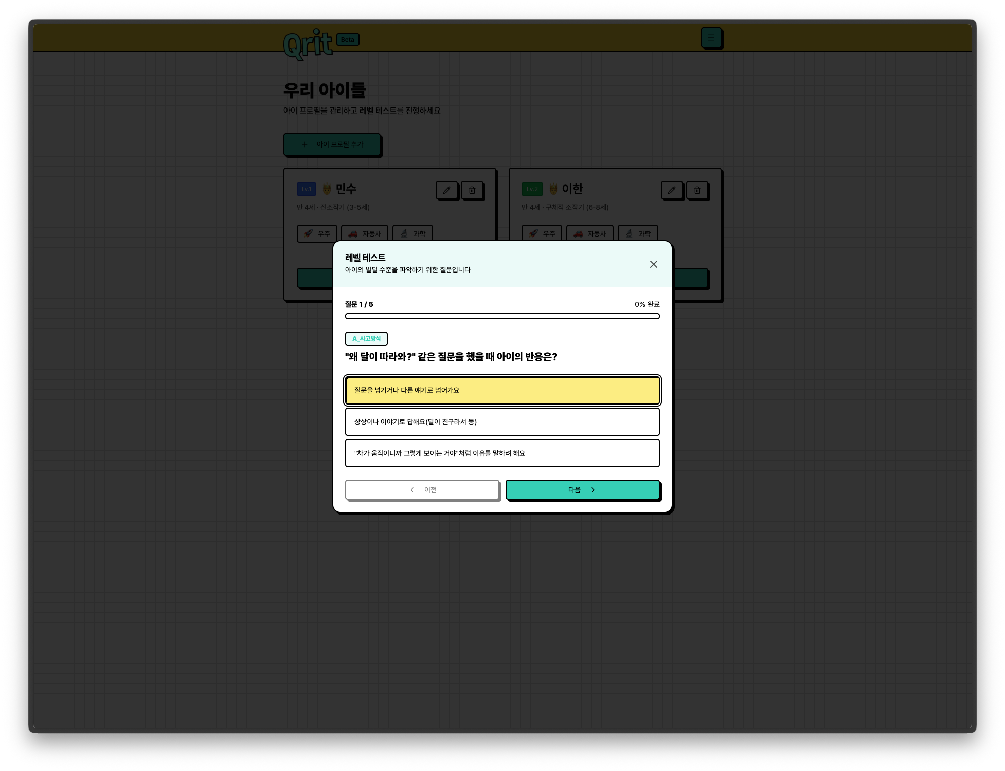Viewport: 1005px width, 771px height.
Task: Add a child profile via 아이 프로필 추가
Action: click(x=332, y=144)
